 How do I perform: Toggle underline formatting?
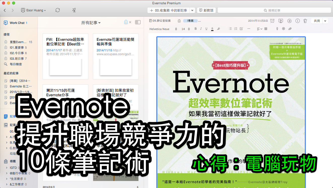click(206, 29)
